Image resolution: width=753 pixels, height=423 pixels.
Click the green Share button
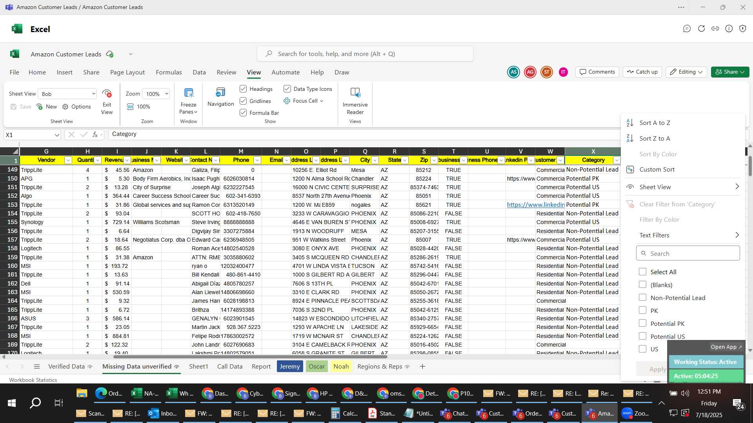coord(730,72)
